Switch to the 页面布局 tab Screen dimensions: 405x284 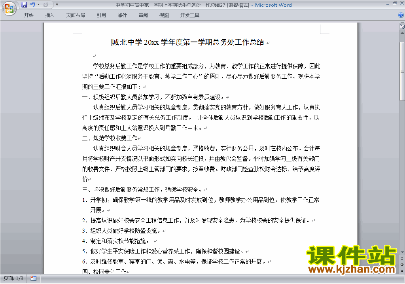[75, 15]
